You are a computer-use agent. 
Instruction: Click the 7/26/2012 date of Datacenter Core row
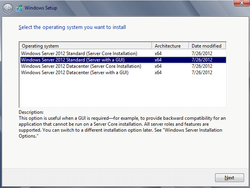coord(202,66)
